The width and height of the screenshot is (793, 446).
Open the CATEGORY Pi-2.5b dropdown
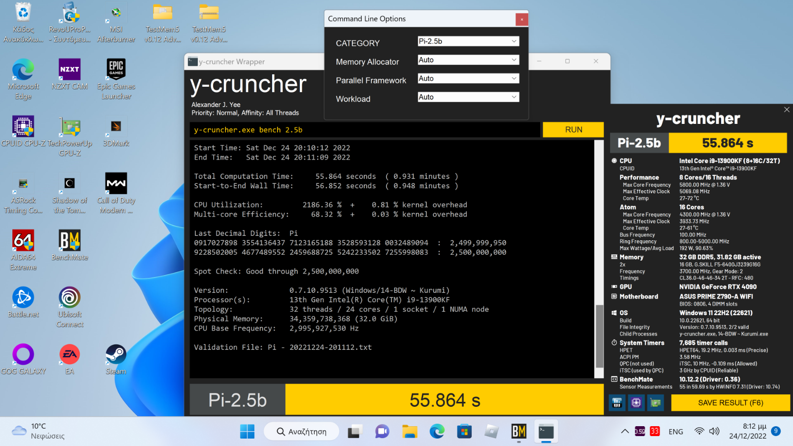pyautogui.click(x=468, y=41)
